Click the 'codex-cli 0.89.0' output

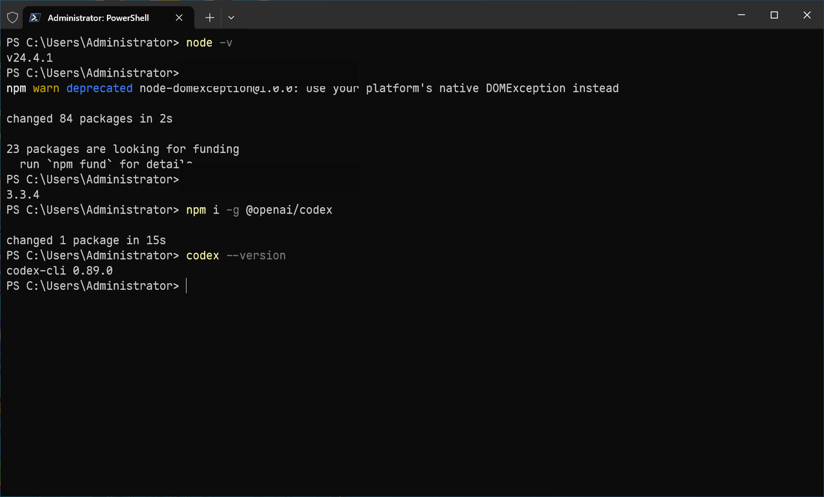point(60,271)
